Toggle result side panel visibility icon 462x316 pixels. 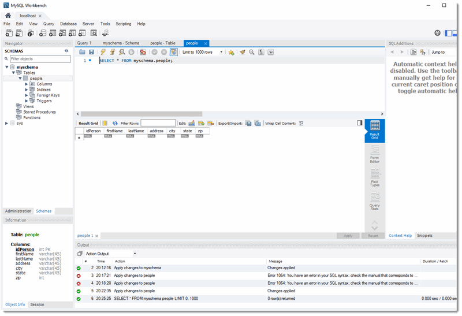coord(359,123)
